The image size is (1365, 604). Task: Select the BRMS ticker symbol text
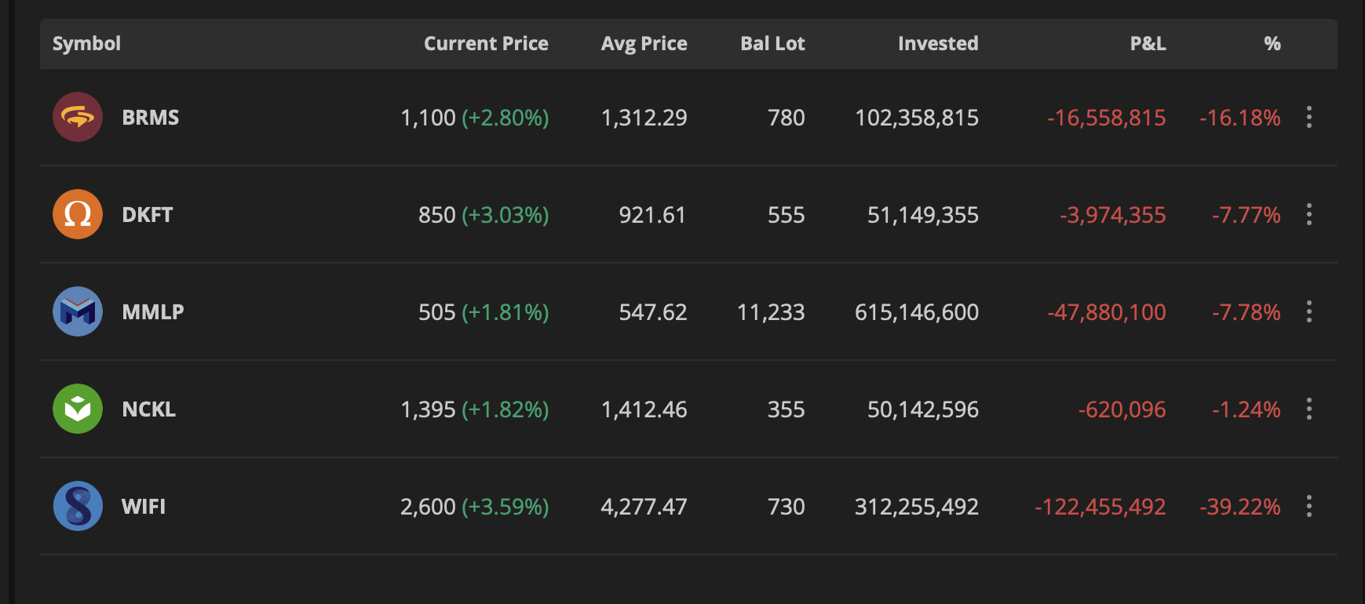[x=151, y=118]
